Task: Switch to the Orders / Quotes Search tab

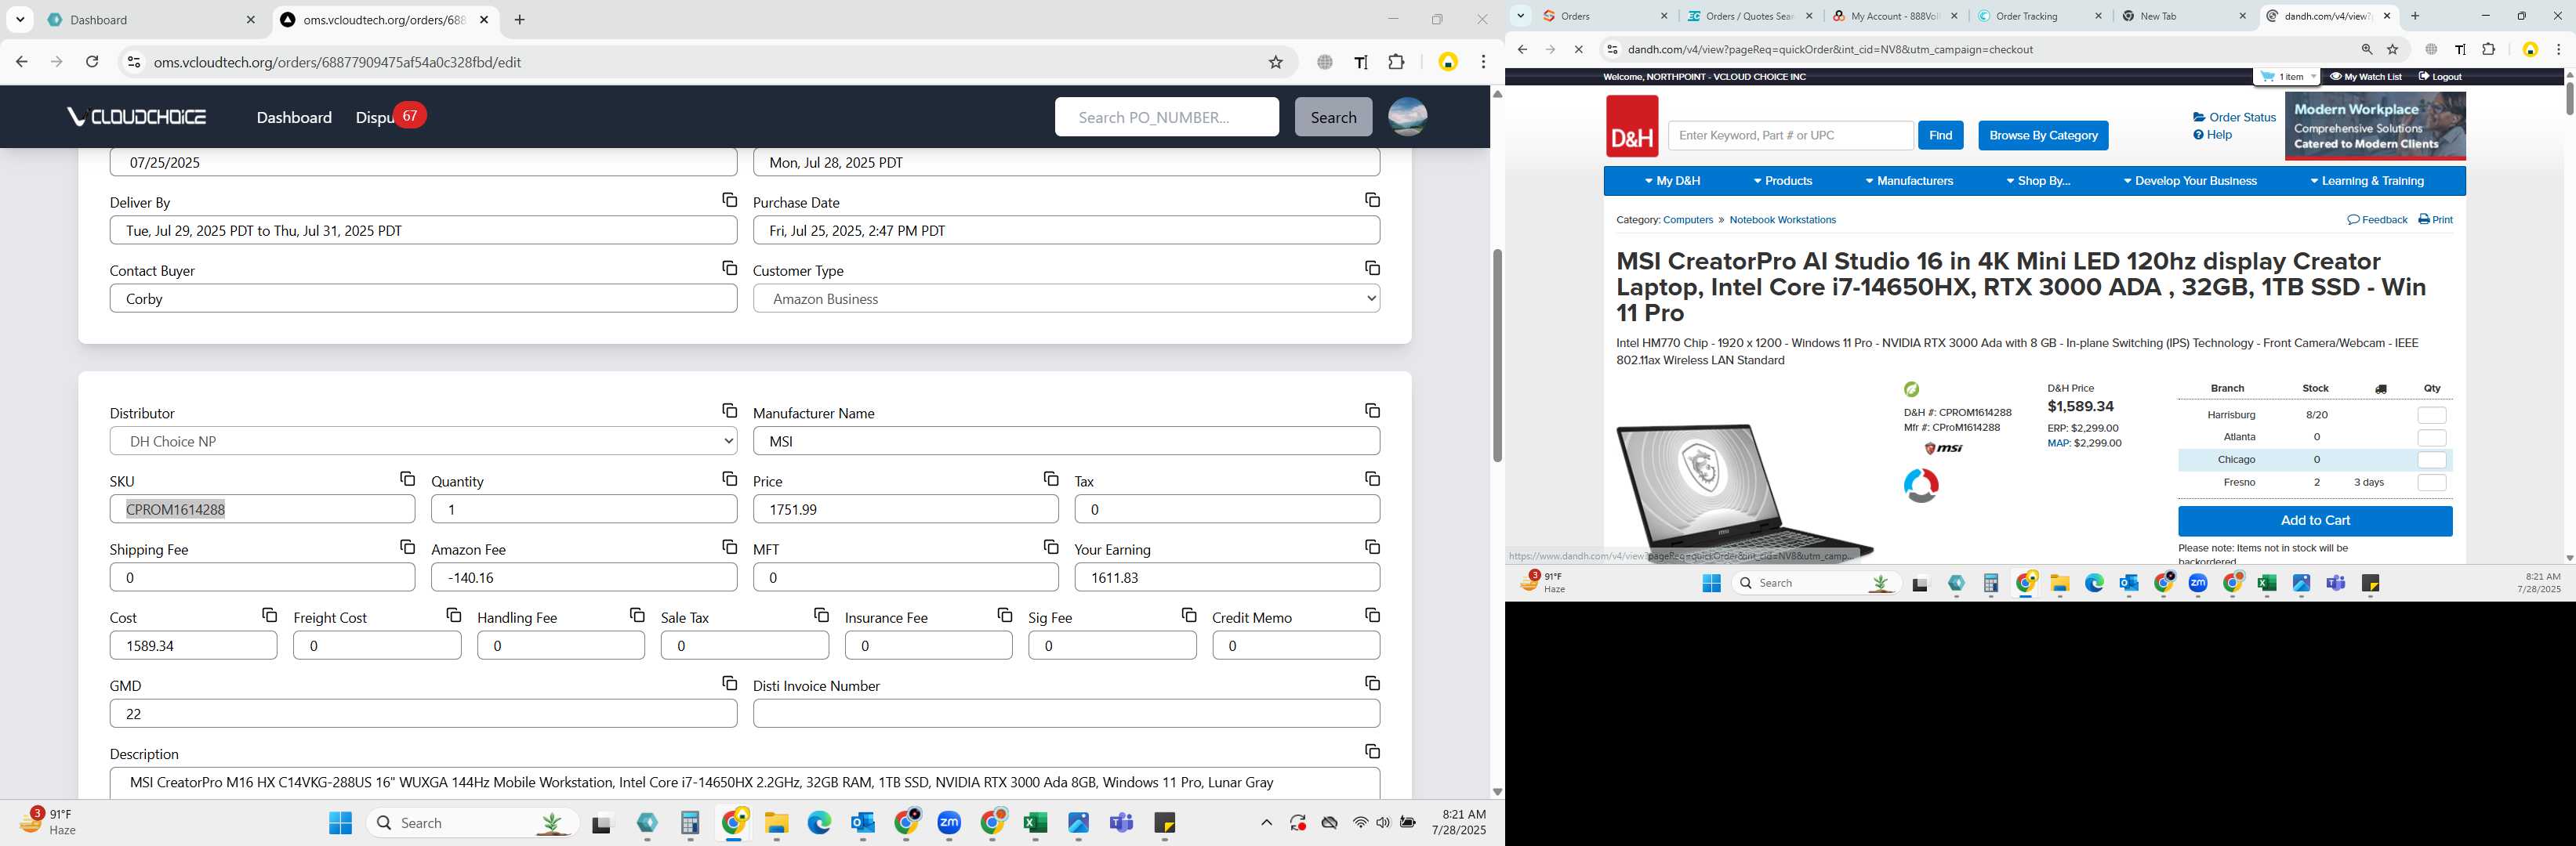Action: (1749, 16)
